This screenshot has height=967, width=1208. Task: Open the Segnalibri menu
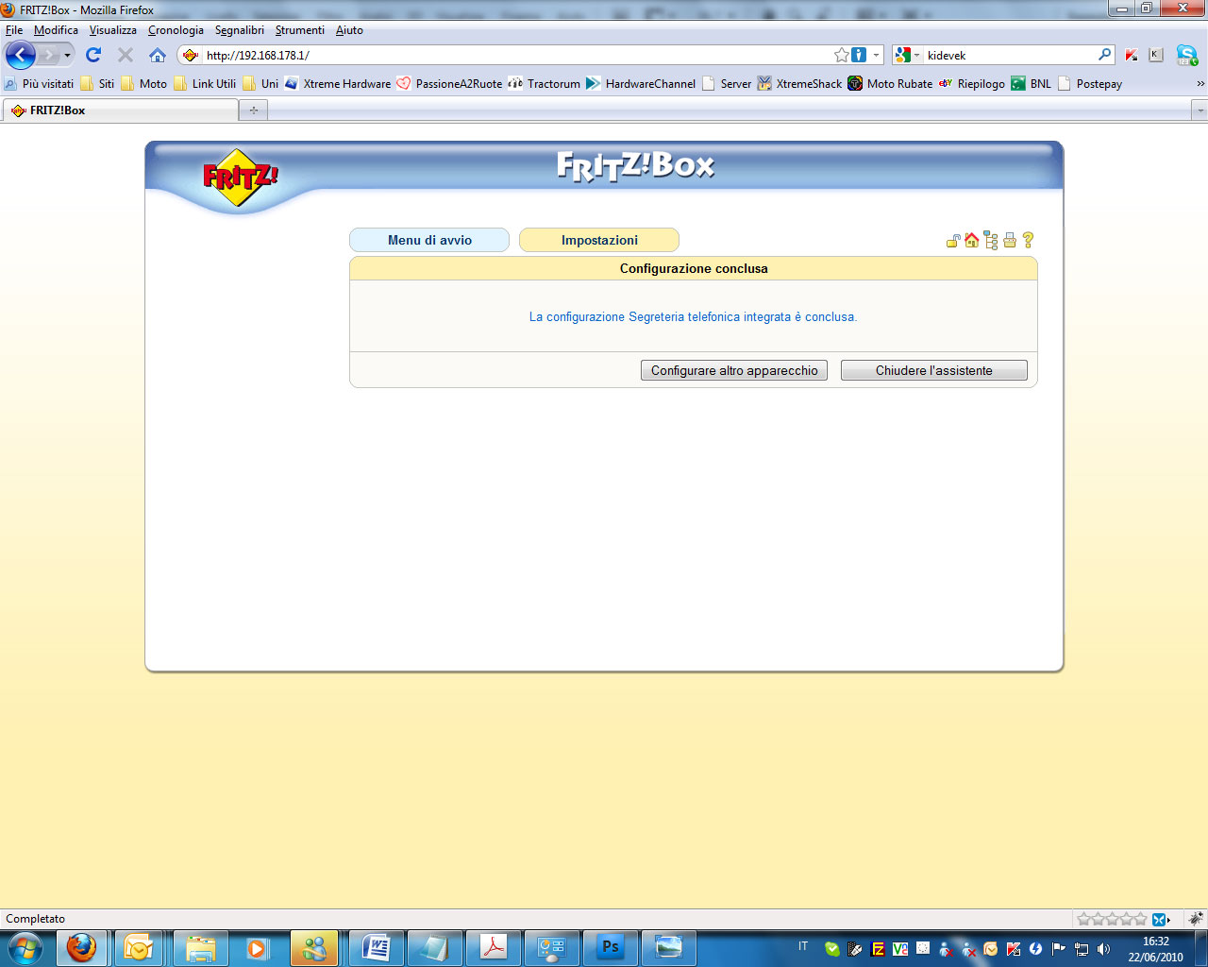[x=239, y=30]
